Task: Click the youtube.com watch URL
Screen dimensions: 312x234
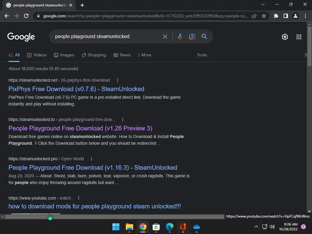Action: coord(40,198)
